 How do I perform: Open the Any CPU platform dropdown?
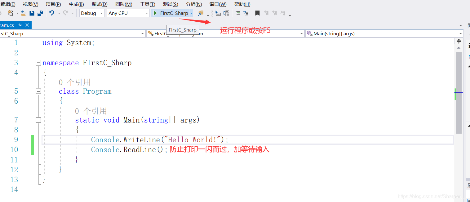[128, 13]
